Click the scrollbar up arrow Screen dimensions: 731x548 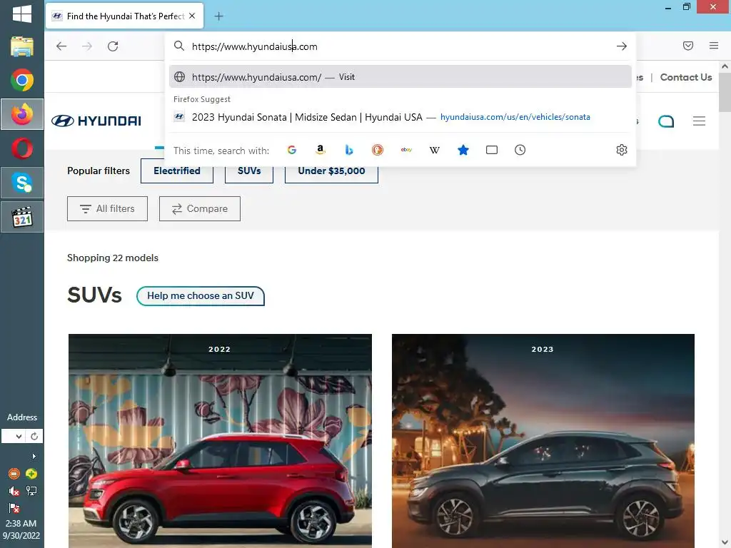pos(725,66)
